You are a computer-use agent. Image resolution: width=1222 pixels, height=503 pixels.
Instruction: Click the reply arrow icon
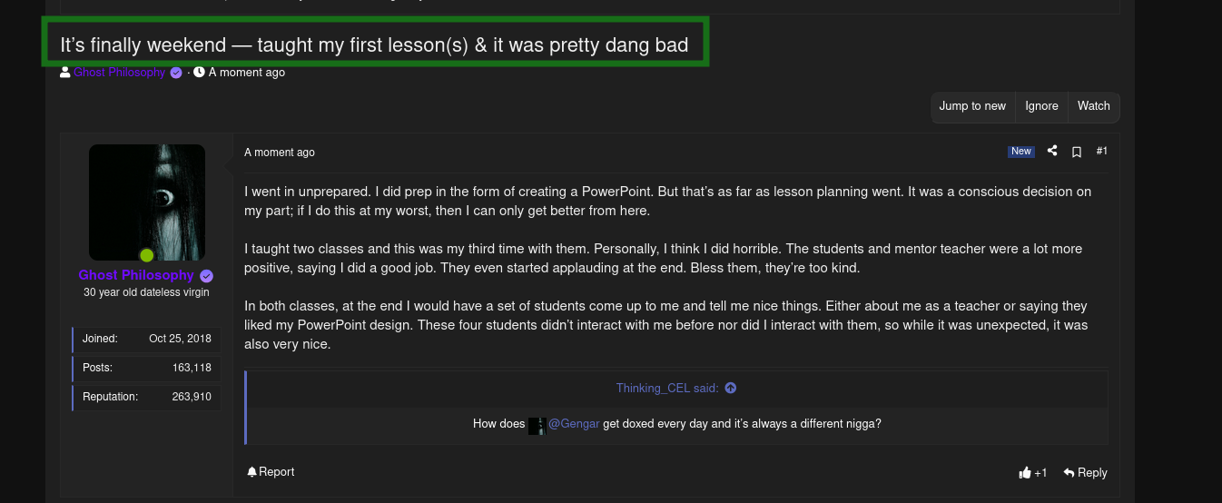click(x=1069, y=472)
